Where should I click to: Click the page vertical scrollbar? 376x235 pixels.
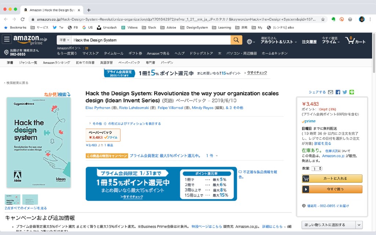coord(374,54)
